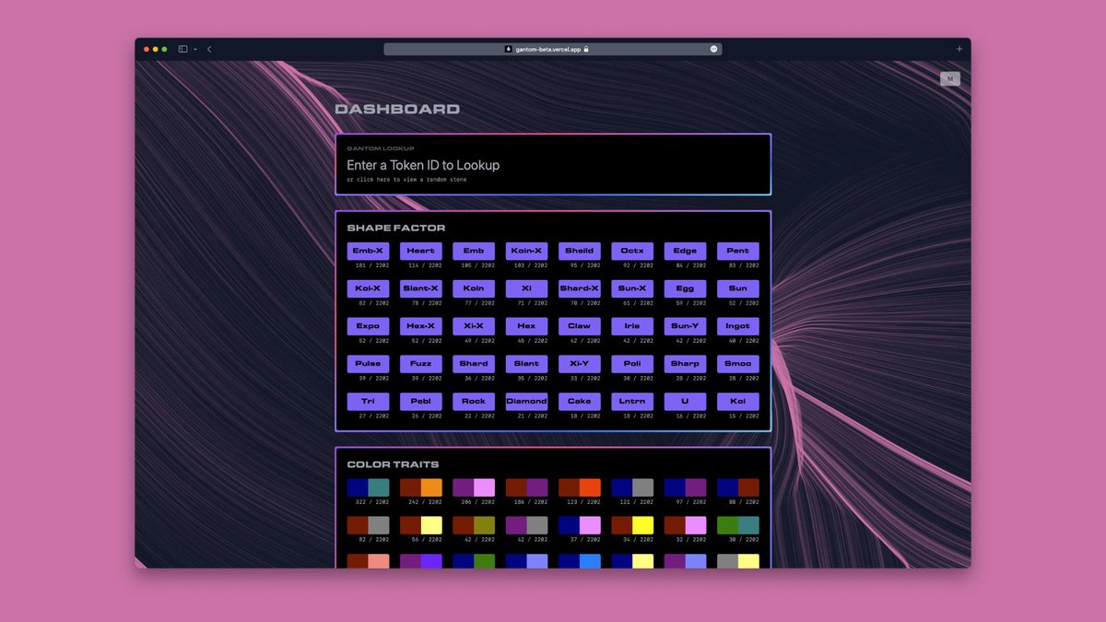Choose the Sun-X shape filter
The image size is (1106, 622).
point(632,288)
